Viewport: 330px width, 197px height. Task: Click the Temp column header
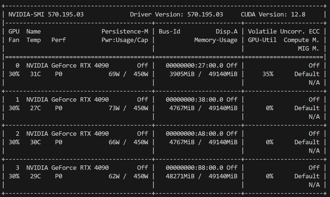[34, 40]
